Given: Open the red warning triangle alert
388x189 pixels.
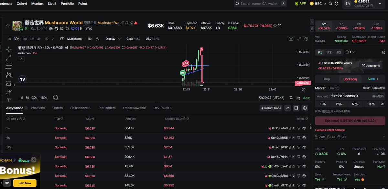Looking at the screenshot, I should point(136,23).
